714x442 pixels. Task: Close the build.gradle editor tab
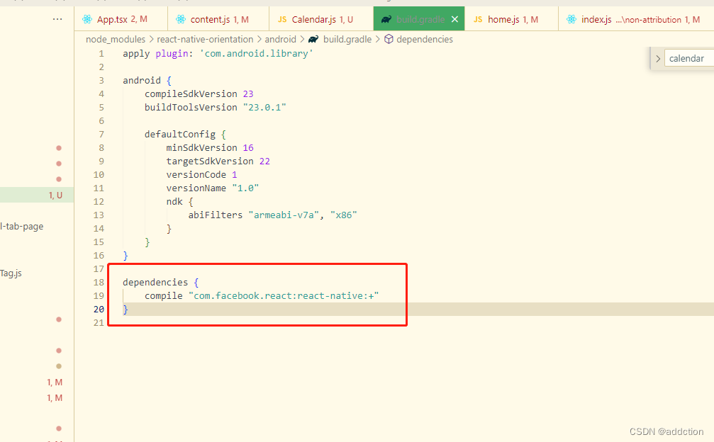tap(454, 18)
